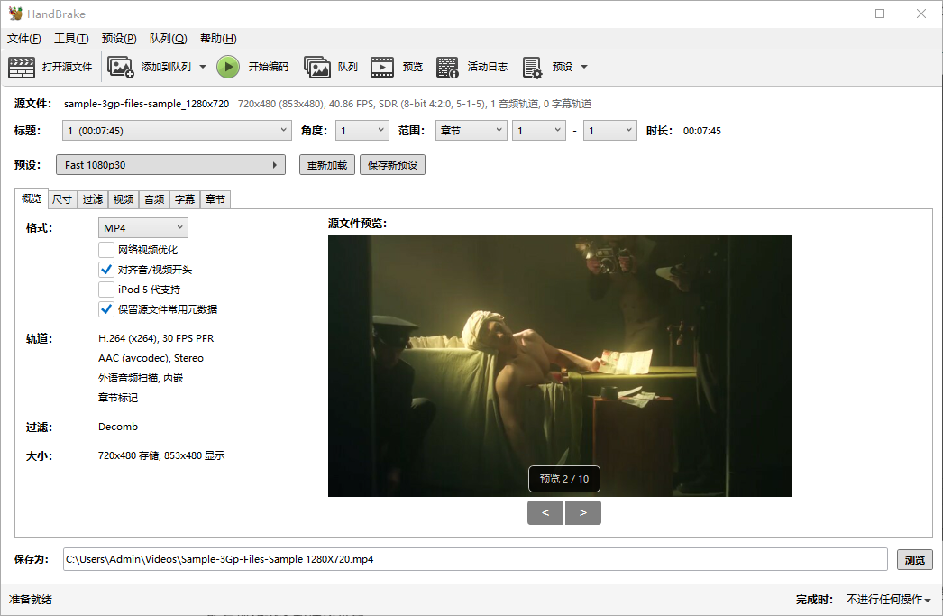Screen dimensions: 943x616
Task: Click the 开始编码 label in the toolbar
Action: 269,67
